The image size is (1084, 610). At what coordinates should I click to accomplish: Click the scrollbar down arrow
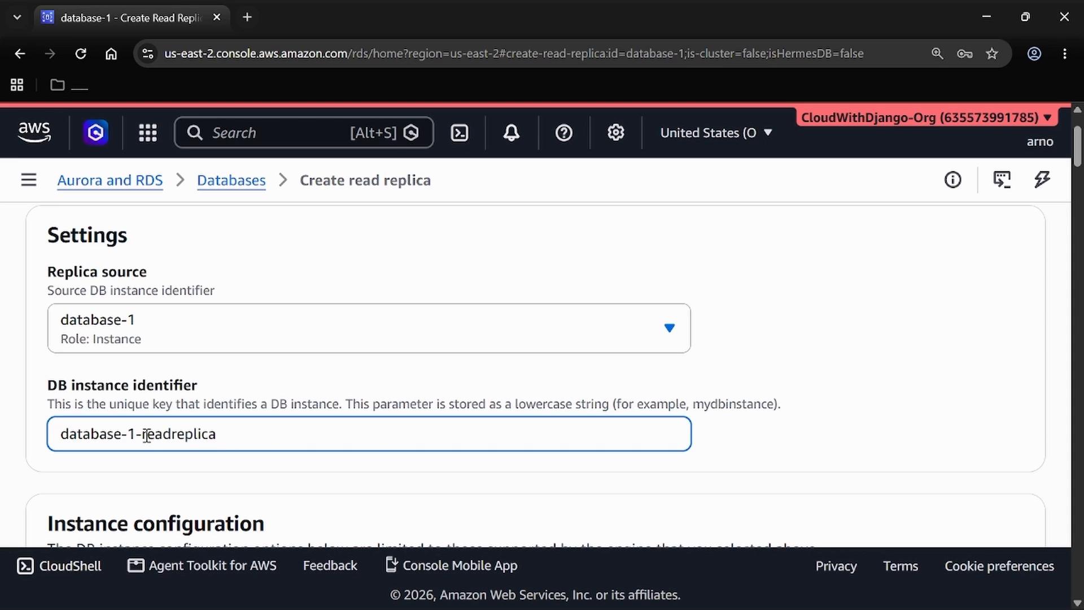coord(1077,603)
